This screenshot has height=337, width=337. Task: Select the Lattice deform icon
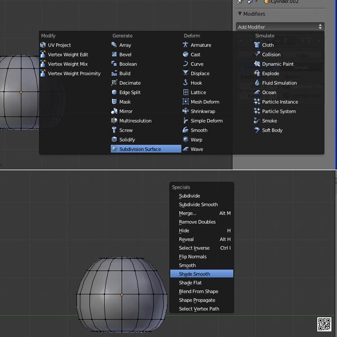[186, 92]
